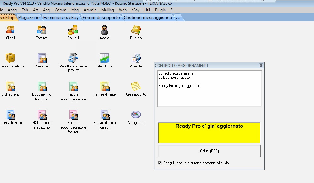Viewport: 314px width, 183px height.
Task: Open the Mag menu
Action: (x=75, y=10)
